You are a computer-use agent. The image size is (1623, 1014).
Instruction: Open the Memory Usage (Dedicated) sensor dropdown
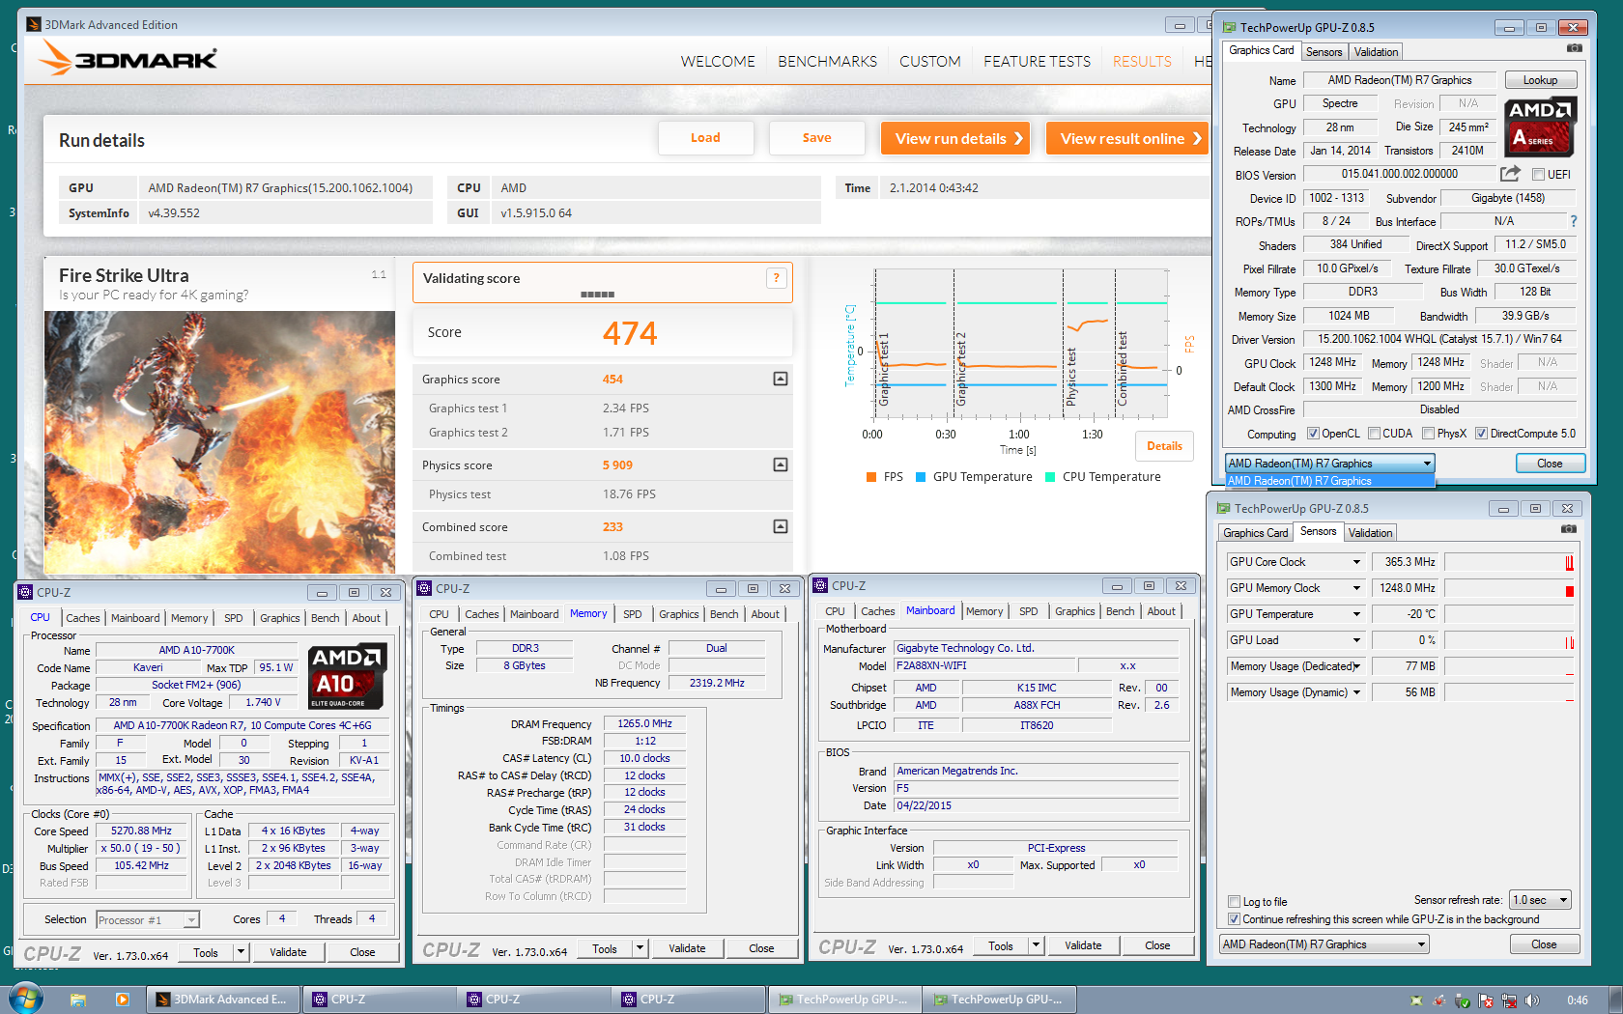point(1356,666)
